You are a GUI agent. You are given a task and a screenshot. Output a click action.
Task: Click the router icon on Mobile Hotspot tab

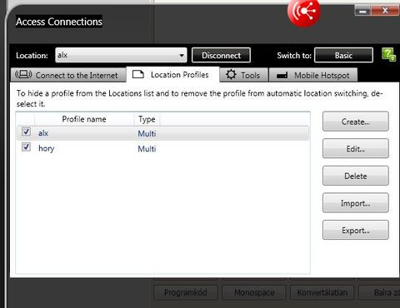coord(282,75)
